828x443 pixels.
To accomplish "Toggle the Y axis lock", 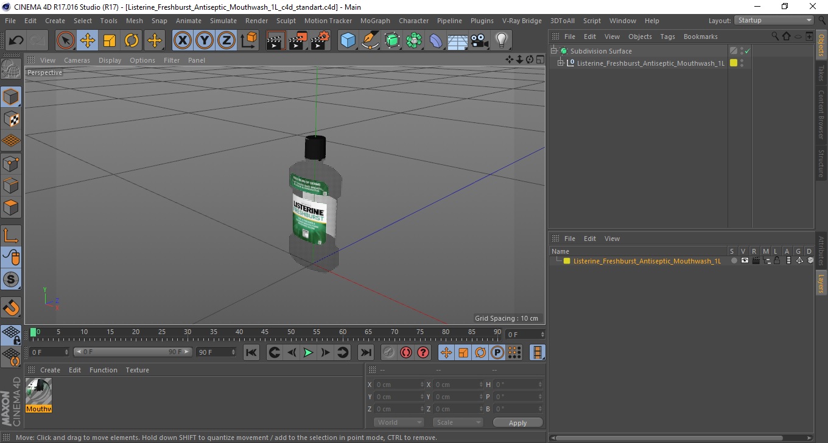I will tap(205, 41).
